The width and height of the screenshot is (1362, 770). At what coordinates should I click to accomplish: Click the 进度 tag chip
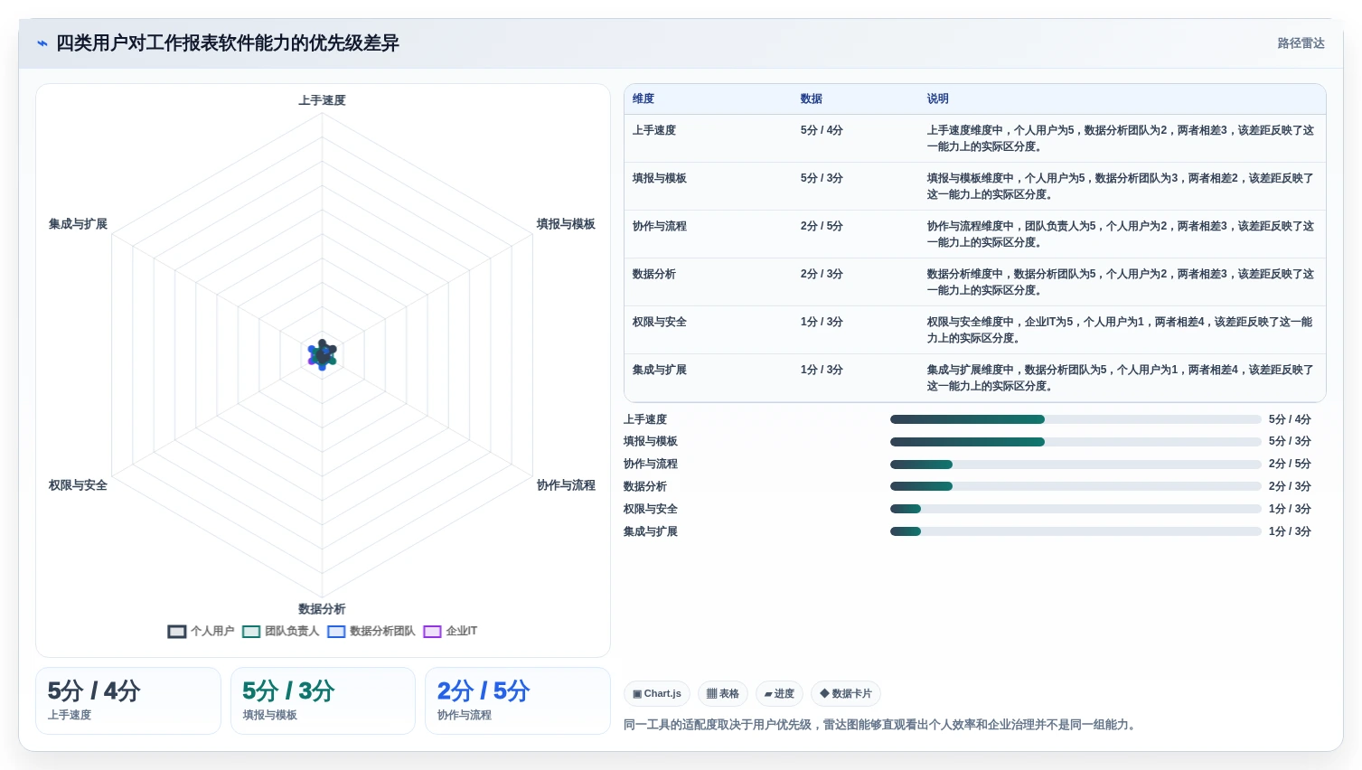779,694
